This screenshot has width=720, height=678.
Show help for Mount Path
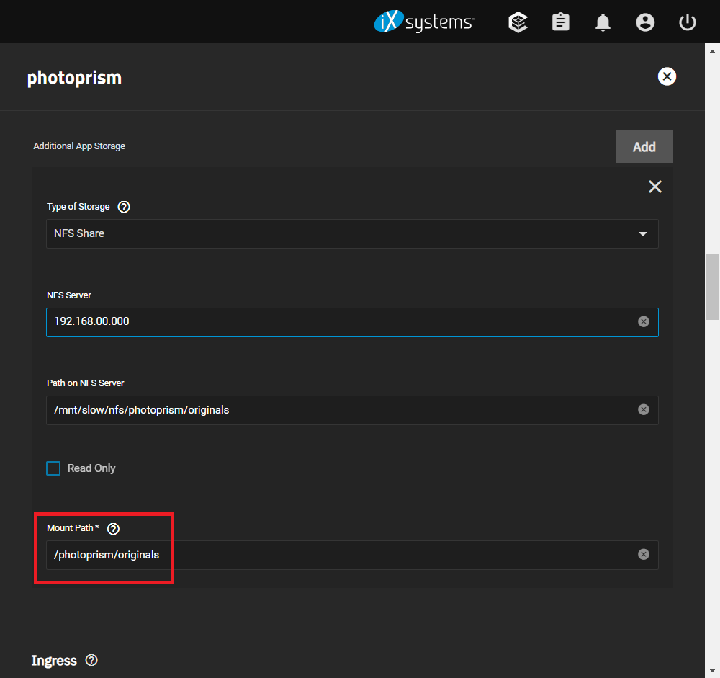113,529
